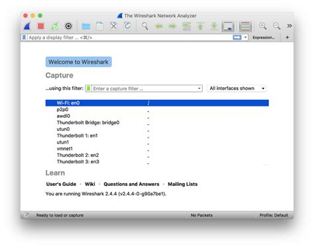Select the vmnet1 interface

point(157,149)
